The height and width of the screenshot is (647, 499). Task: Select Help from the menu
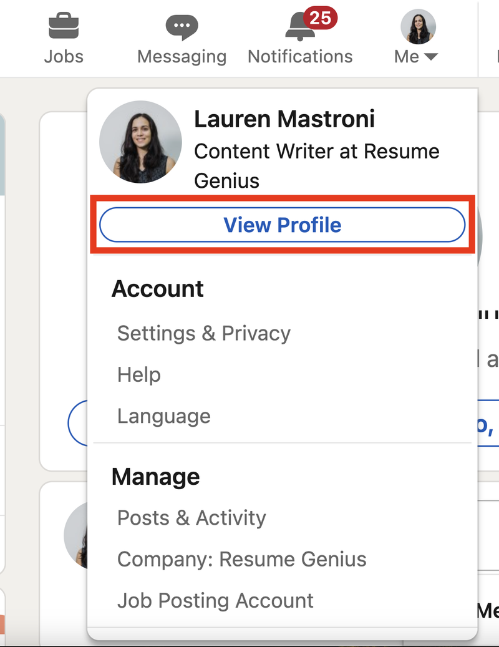[138, 374]
